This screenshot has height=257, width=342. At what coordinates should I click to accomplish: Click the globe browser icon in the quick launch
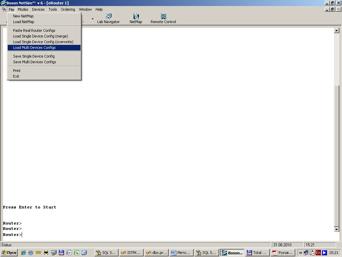click(x=31, y=253)
